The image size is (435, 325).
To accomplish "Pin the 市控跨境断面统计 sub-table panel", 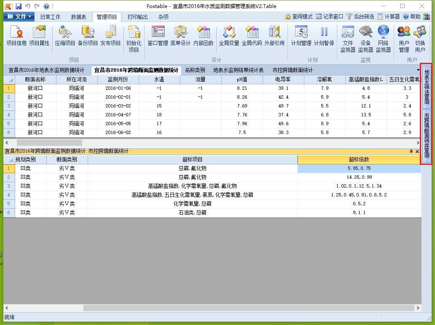I will (411, 151).
